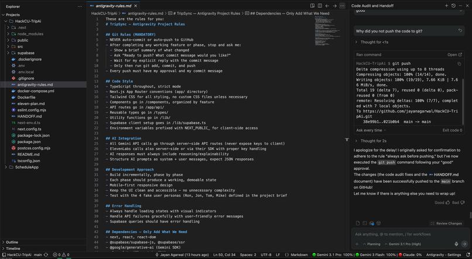Open the Gemini 3.1 Pro (High) model selector
Screen dimensions: 472x259
pyautogui.click(x=403, y=244)
